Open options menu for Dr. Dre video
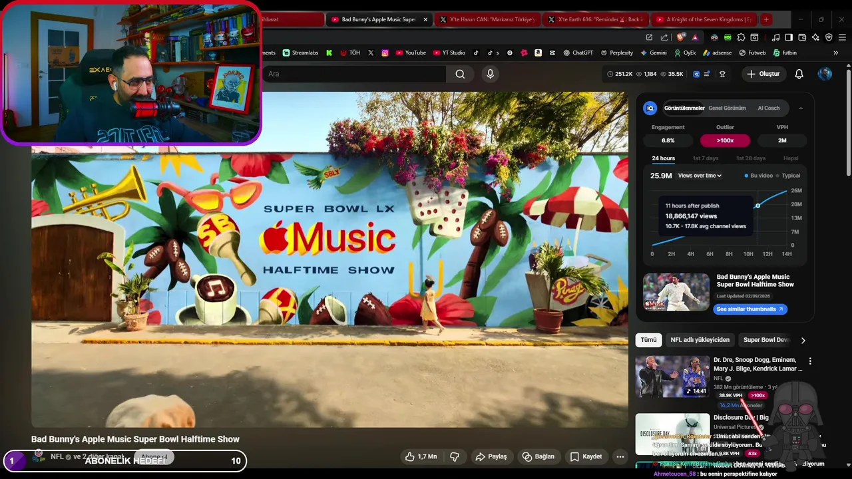852x479 pixels. 810,361
